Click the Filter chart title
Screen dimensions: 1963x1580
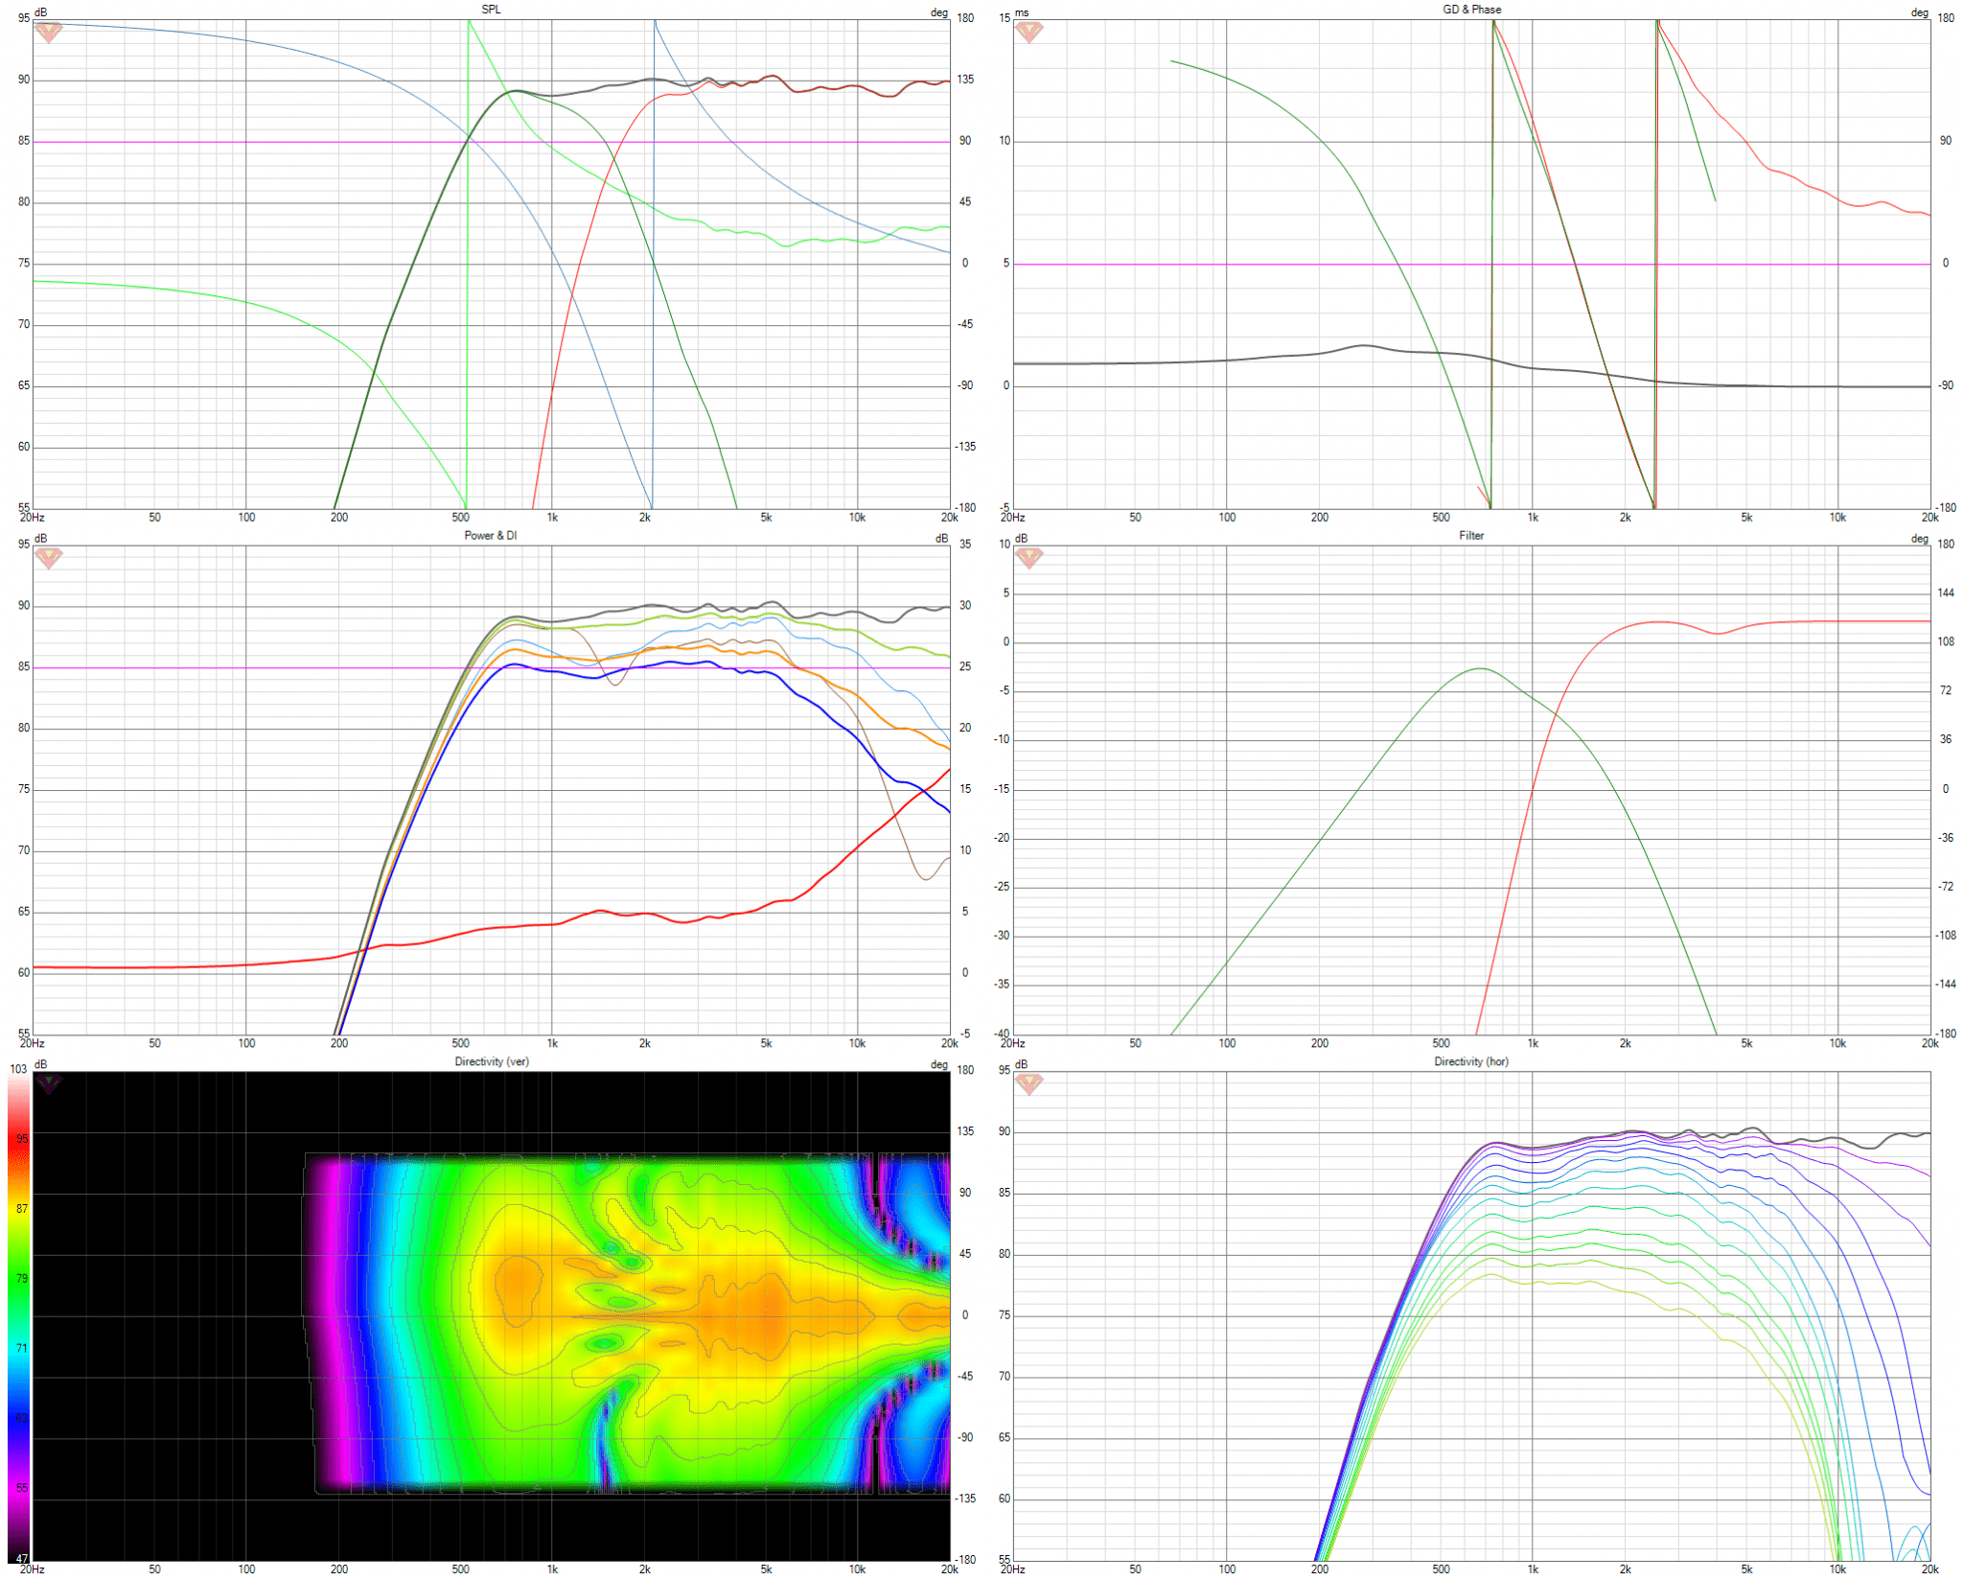pyautogui.click(x=1471, y=535)
